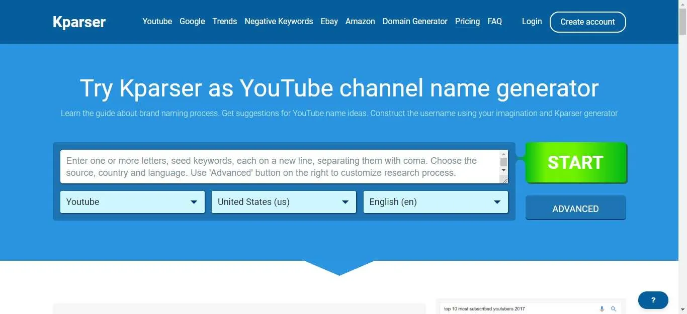Click the microphone icon in thumbnail search
This screenshot has width=687, height=314.
click(602, 308)
